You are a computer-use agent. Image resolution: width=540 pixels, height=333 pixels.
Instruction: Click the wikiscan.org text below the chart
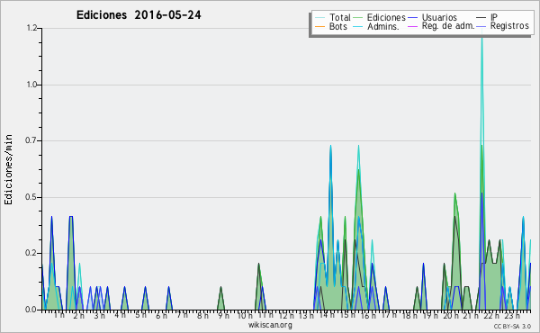tap(270, 325)
